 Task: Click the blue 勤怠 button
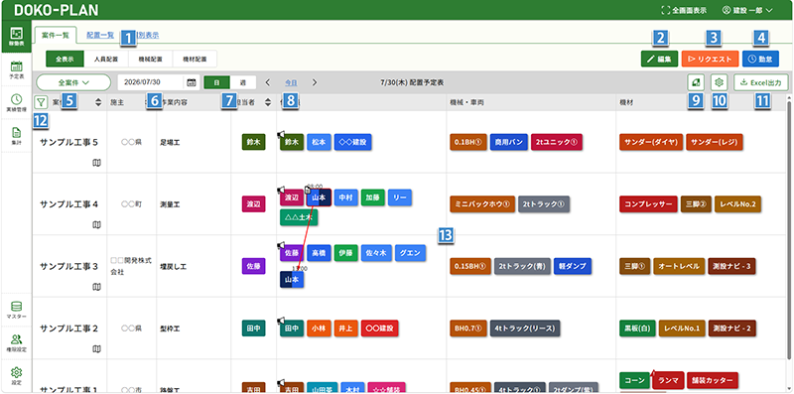[x=760, y=59]
